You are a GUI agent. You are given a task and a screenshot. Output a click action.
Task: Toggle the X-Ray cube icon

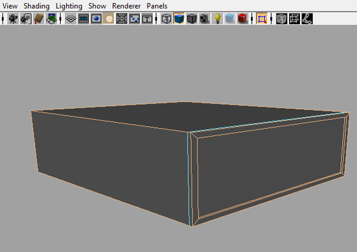[281, 18]
